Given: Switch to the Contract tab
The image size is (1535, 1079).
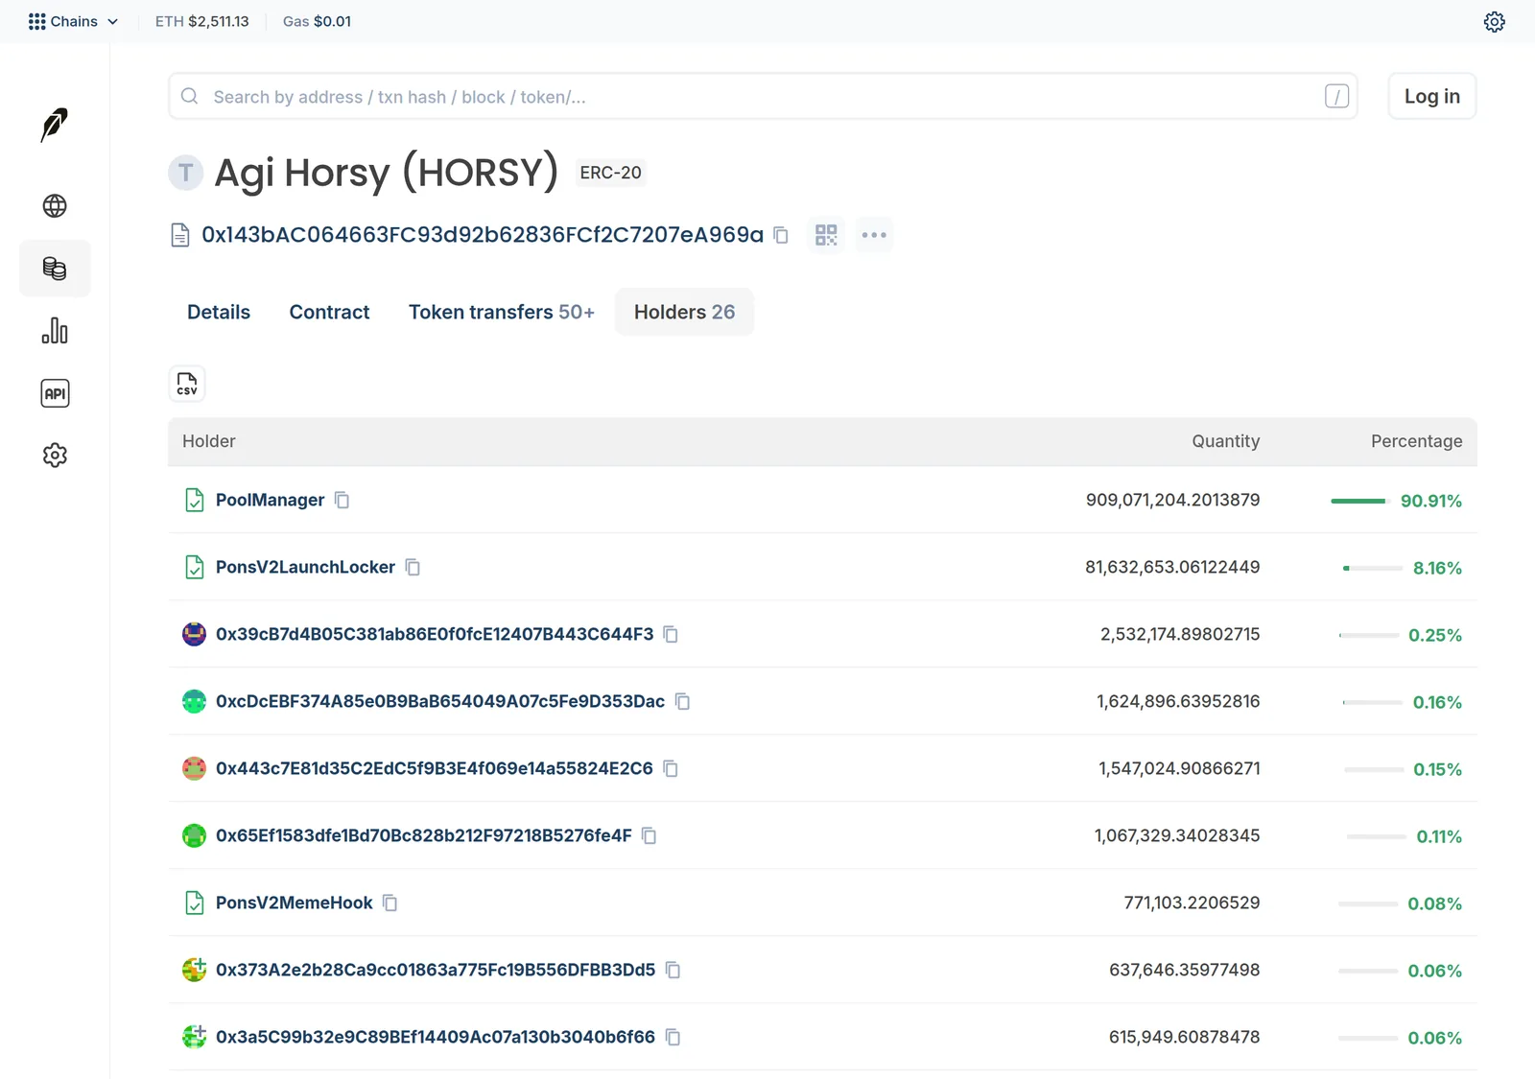Looking at the screenshot, I should [329, 312].
